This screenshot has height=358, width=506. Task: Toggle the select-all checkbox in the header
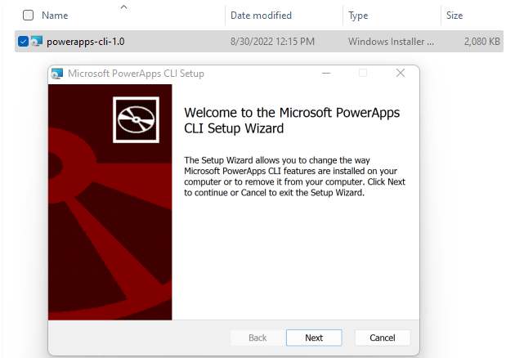click(28, 16)
